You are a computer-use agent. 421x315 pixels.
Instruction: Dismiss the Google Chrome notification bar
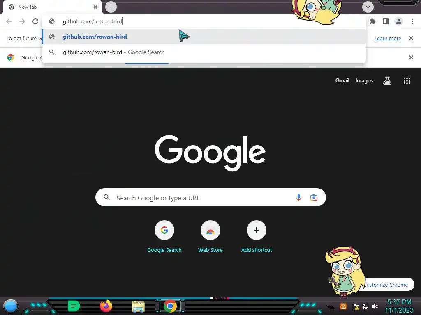411,57
